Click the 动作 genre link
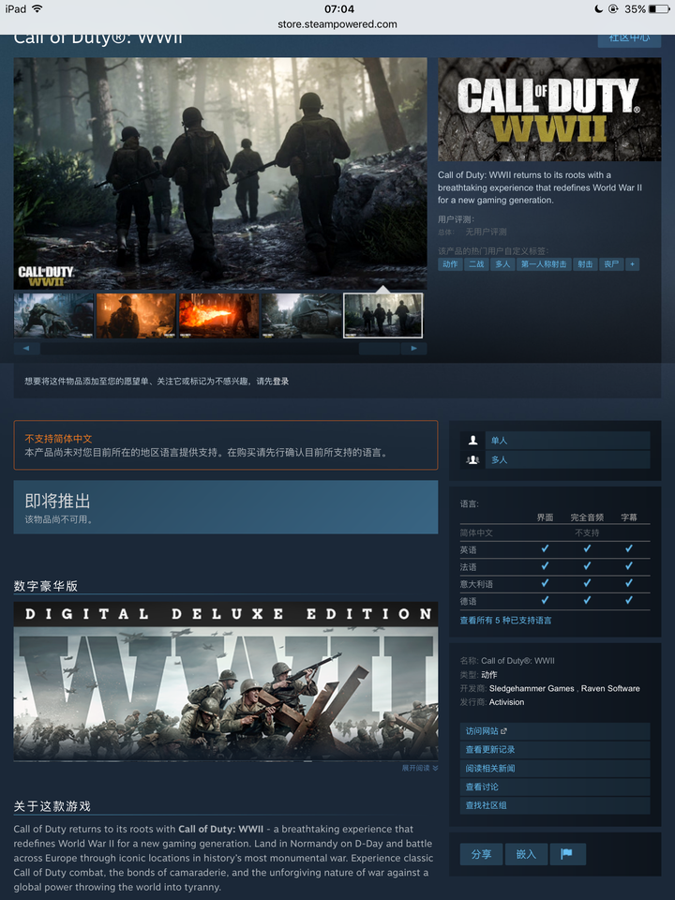 click(x=489, y=674)
